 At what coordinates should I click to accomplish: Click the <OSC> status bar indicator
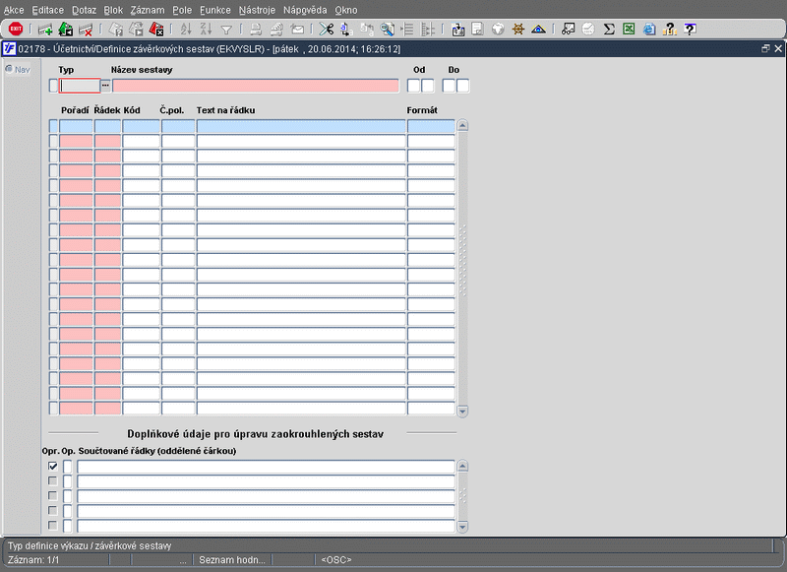pos(336,560)
